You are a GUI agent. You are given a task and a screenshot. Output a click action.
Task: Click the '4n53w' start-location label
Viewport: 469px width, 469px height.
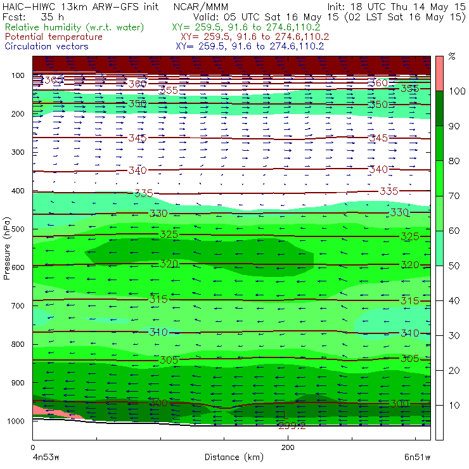coord(46,457)
